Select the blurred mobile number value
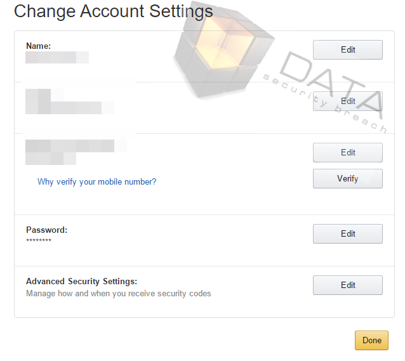405x361 pixels. (x=76, y=152)
